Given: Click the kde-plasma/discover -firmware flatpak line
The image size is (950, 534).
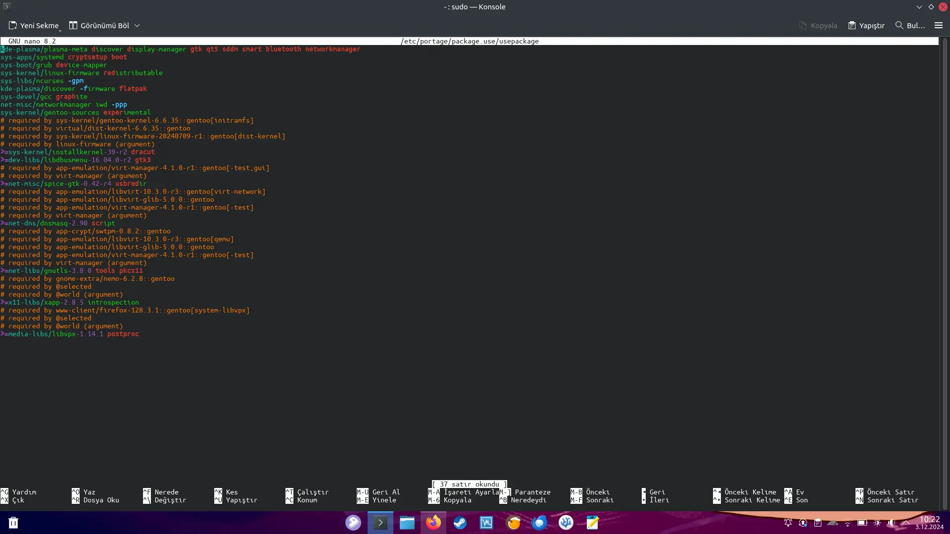Looking at the screenshot, I should 74,89.
